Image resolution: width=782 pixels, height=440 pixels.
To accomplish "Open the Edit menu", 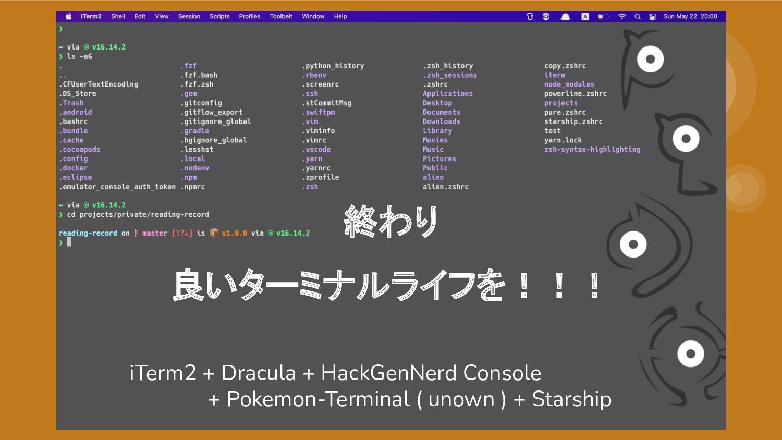I will (140, 16).
